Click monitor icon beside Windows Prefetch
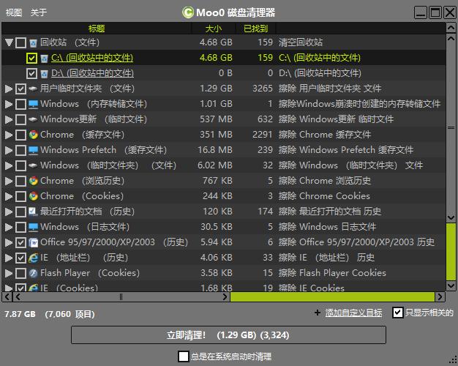The width and height of the screenshot is (458, 366). click(34, 150)
